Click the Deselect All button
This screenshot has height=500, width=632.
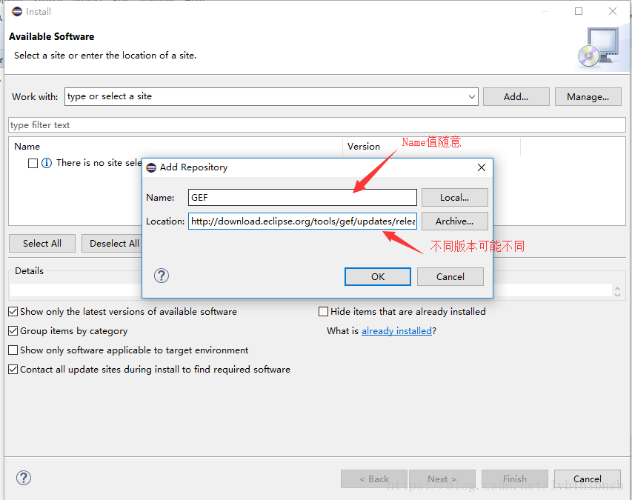point(112,244)
